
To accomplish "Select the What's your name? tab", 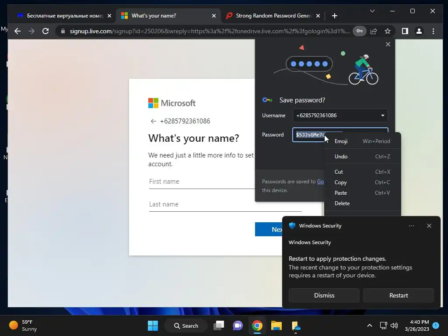I will 165,16.
